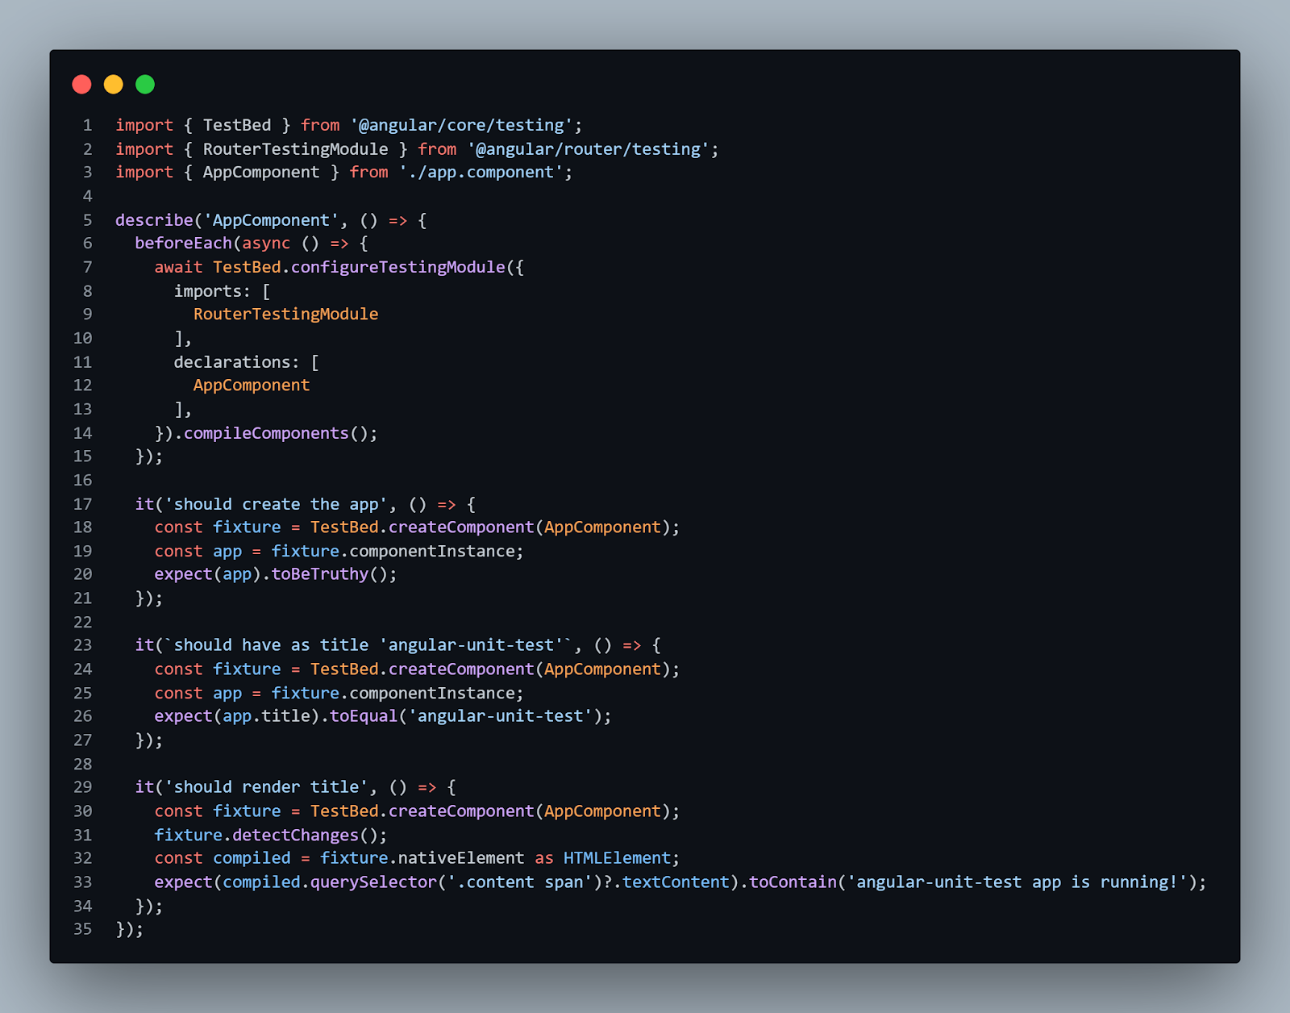1290x1013 pixels.
Task: Select the TestBed import on line 1
Action: tap(239, 124)
